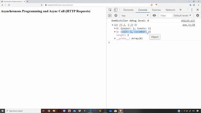
Task: Open Task View on the taskbar
Action: (x=43, y=111)
